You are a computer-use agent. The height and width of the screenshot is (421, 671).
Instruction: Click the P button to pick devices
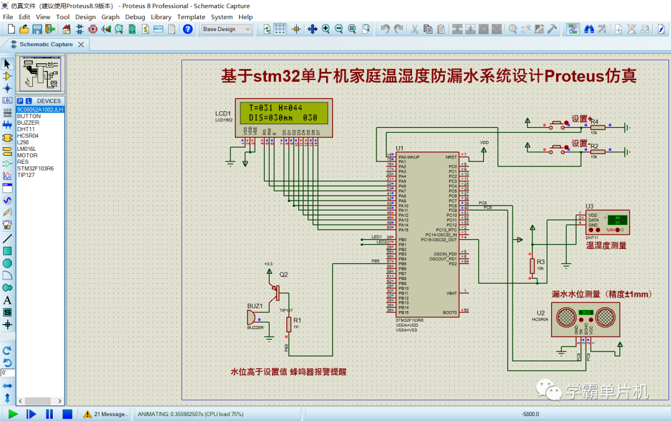click(19, 101)
